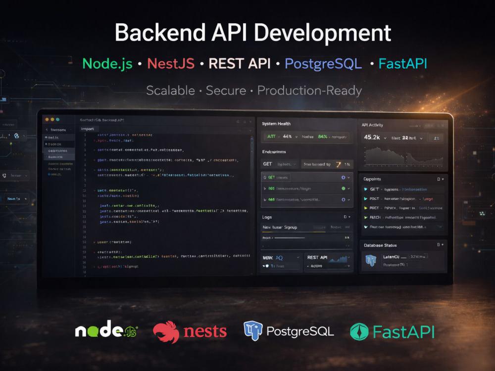Viewport: 495px width, 371px height.
Task: Open the chevron on the card left of REST API
Action: pos(297,257)
